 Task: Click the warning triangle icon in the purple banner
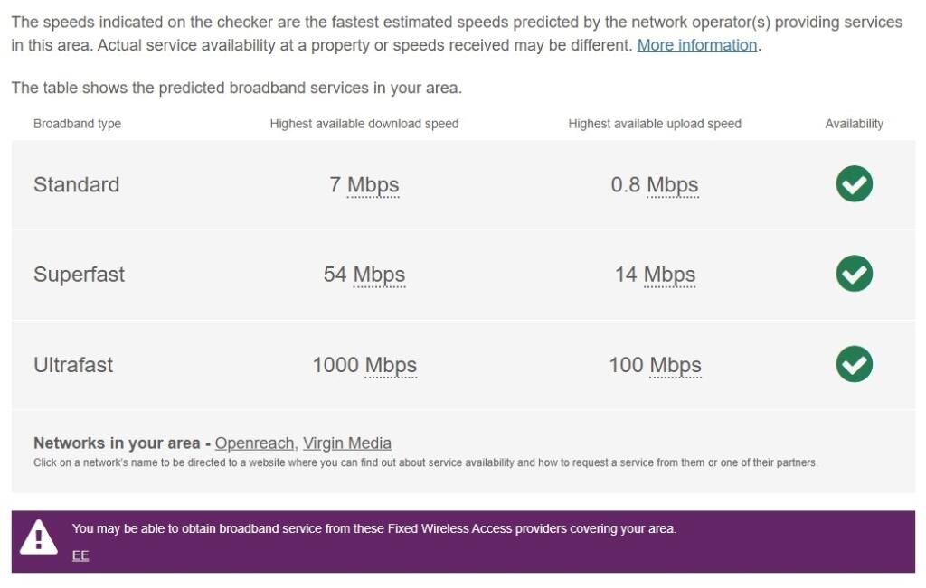37,539
